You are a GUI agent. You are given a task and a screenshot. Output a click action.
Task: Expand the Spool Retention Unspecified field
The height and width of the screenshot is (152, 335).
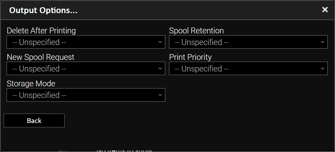(248, 42)
